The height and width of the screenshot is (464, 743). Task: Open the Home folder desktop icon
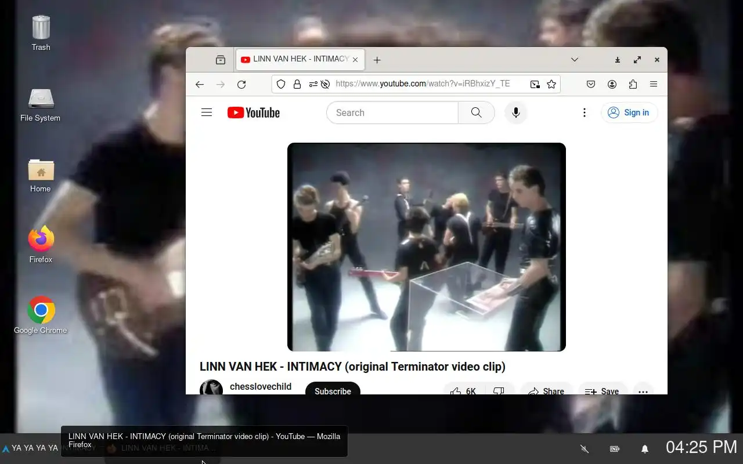click(x=41, y=175)
